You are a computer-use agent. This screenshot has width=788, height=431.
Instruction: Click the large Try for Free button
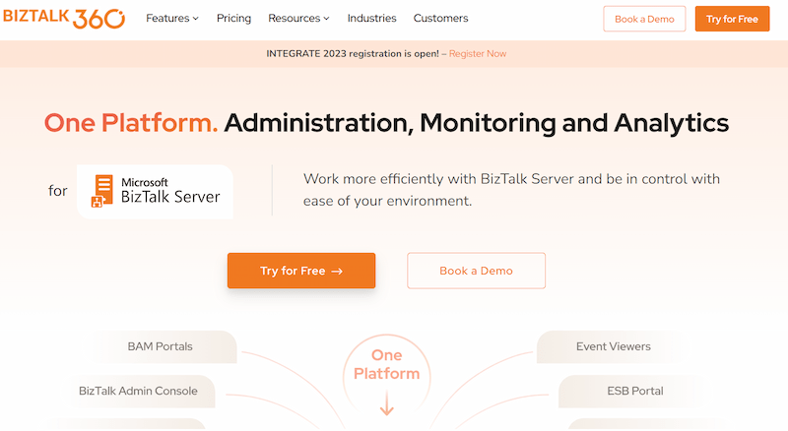(x=301, y=271)
